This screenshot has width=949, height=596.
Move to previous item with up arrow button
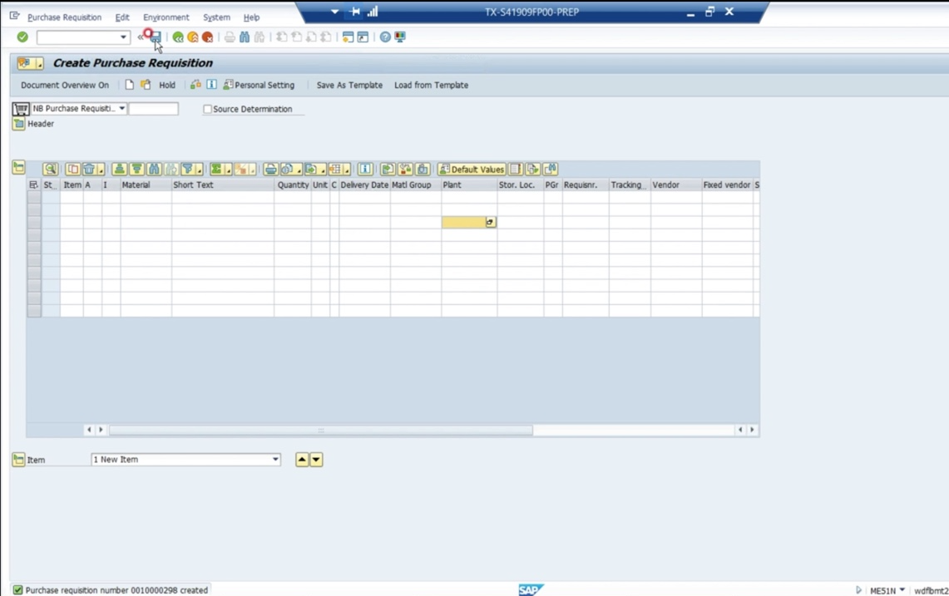click(302, 460)
